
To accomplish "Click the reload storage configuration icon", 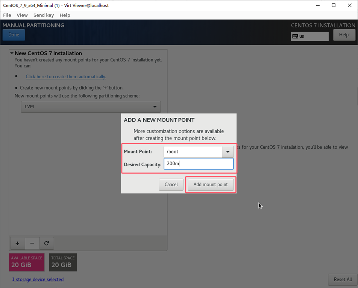I will pyautogui.click(x=47, y=243).
